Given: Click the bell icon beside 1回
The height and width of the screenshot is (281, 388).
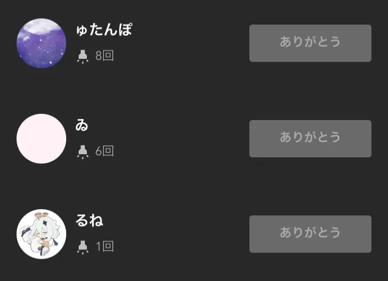Looking at the screenshot, I should coord(82,247).
